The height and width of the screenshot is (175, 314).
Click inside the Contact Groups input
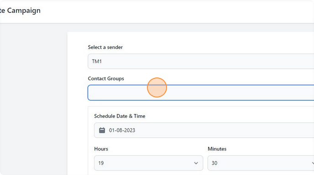[201, 93]
